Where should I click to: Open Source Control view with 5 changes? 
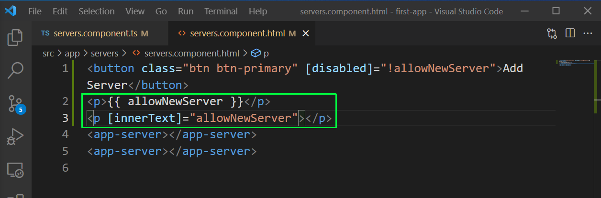pos(15,103)
